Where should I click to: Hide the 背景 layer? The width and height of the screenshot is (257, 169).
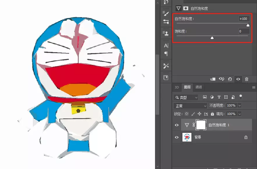coord(177,137)
